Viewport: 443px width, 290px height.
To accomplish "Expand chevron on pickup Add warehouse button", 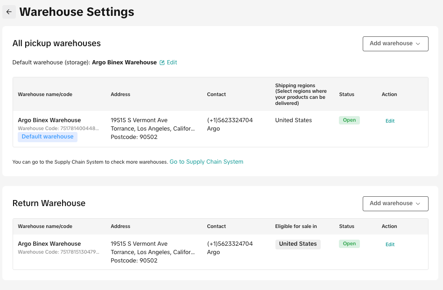I will click(x=418, y=44).
